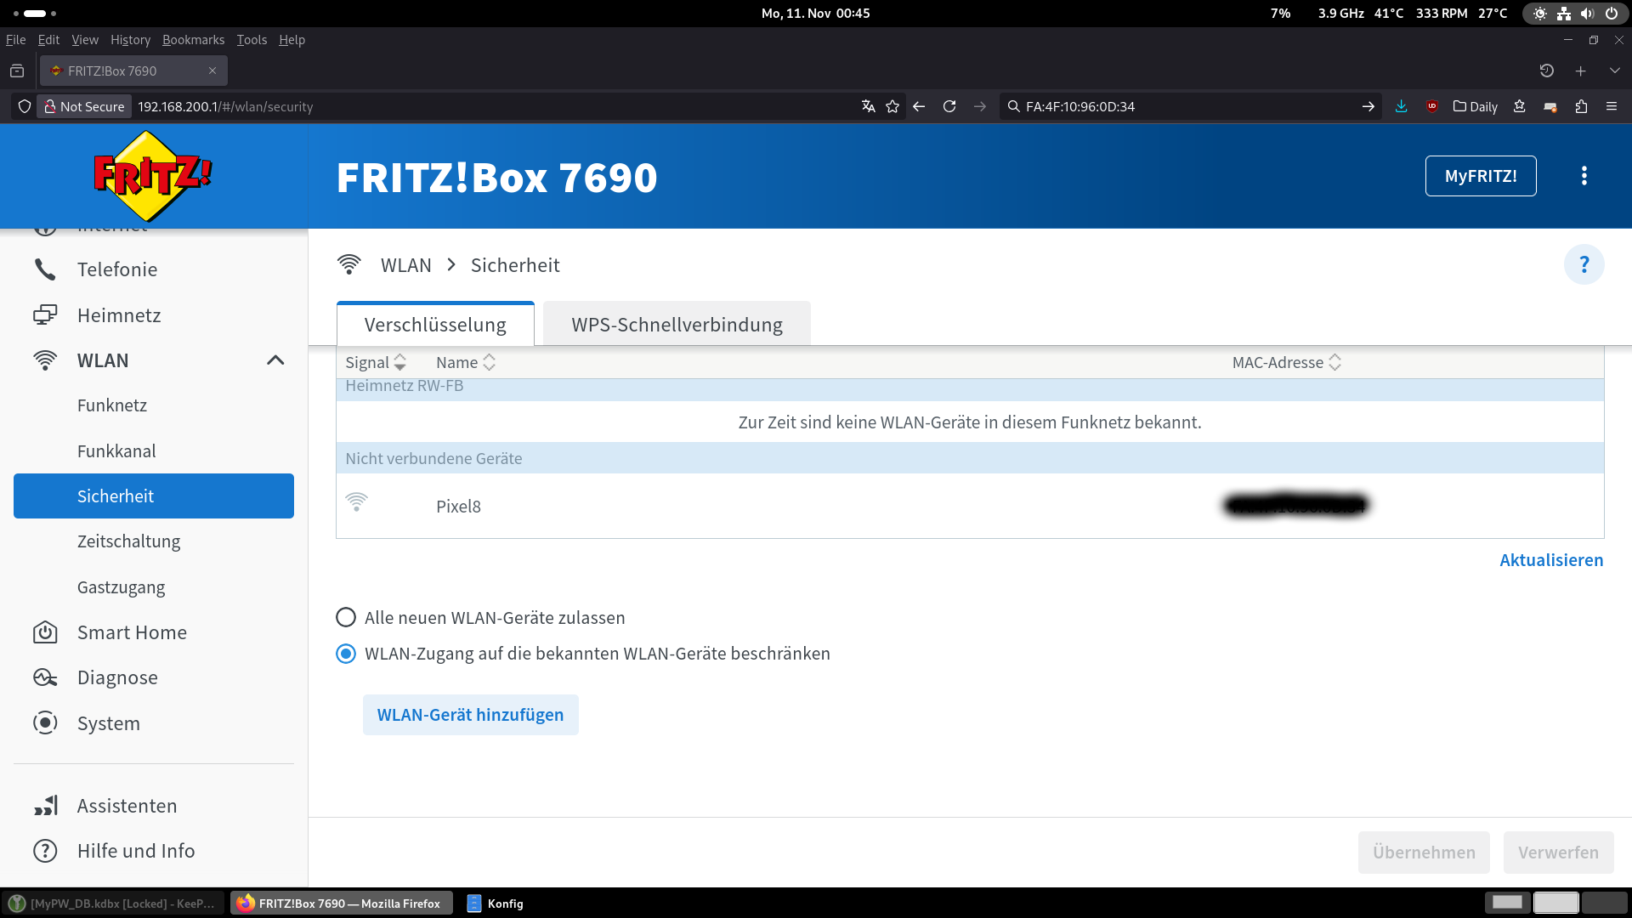Click the WLAN breadcrumb link
The image size is (1632, 918).
tap(406, 265)
